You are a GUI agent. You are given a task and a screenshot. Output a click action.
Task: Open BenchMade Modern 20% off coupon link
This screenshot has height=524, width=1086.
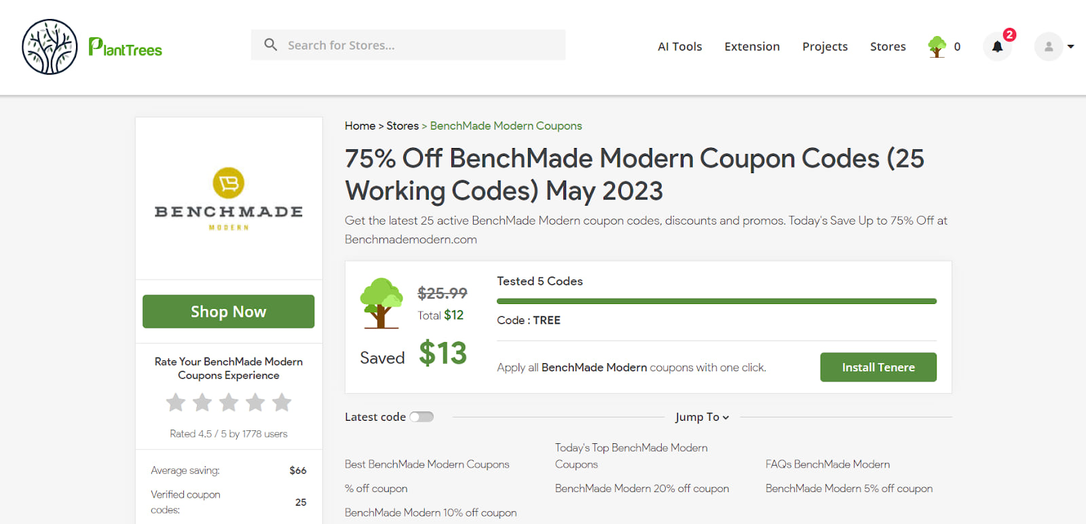642,489
